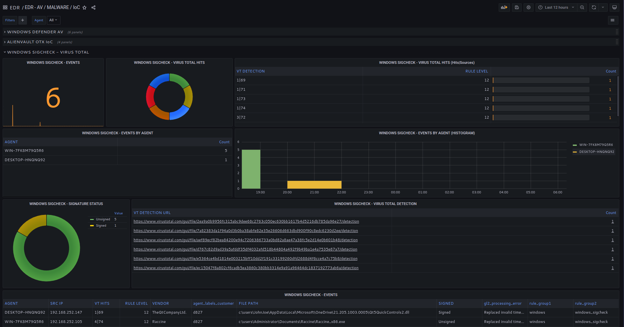This screenshot has height=327, width=624.
Task: Click the plus button to add a filter
Action: (23, 20)
